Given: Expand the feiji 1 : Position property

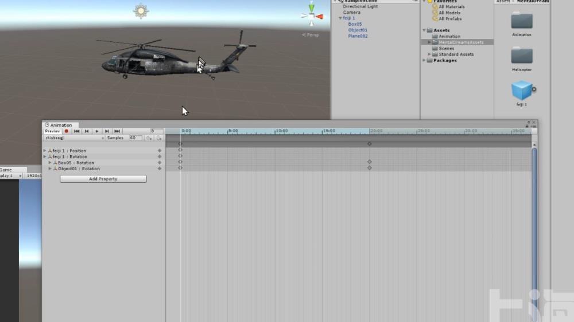Looking at the screenshot, I should point(45,151).
